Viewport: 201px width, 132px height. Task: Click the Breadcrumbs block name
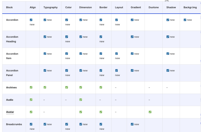click(14, 124)
